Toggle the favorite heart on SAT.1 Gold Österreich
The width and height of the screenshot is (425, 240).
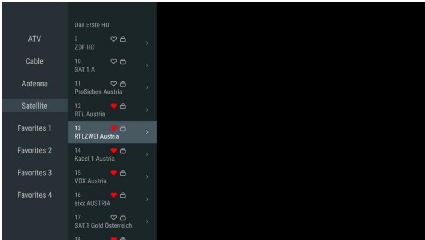click(x=114, y=217)
